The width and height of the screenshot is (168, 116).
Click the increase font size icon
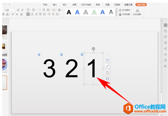(19, 10)
